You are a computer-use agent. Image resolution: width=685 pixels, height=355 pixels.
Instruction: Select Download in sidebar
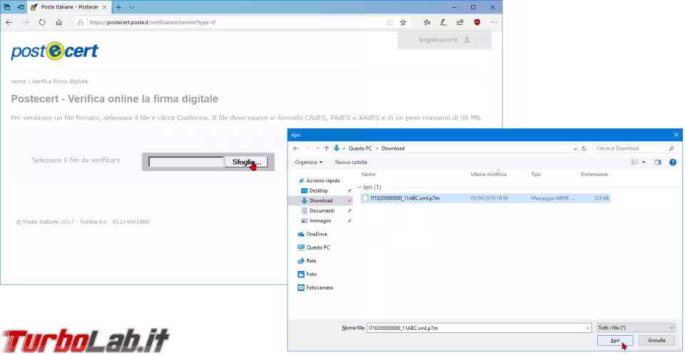pos(320,200)
